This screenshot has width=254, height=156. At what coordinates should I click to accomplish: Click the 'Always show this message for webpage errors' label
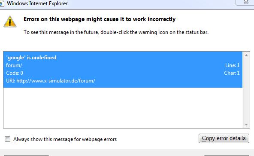coord(65,139)
